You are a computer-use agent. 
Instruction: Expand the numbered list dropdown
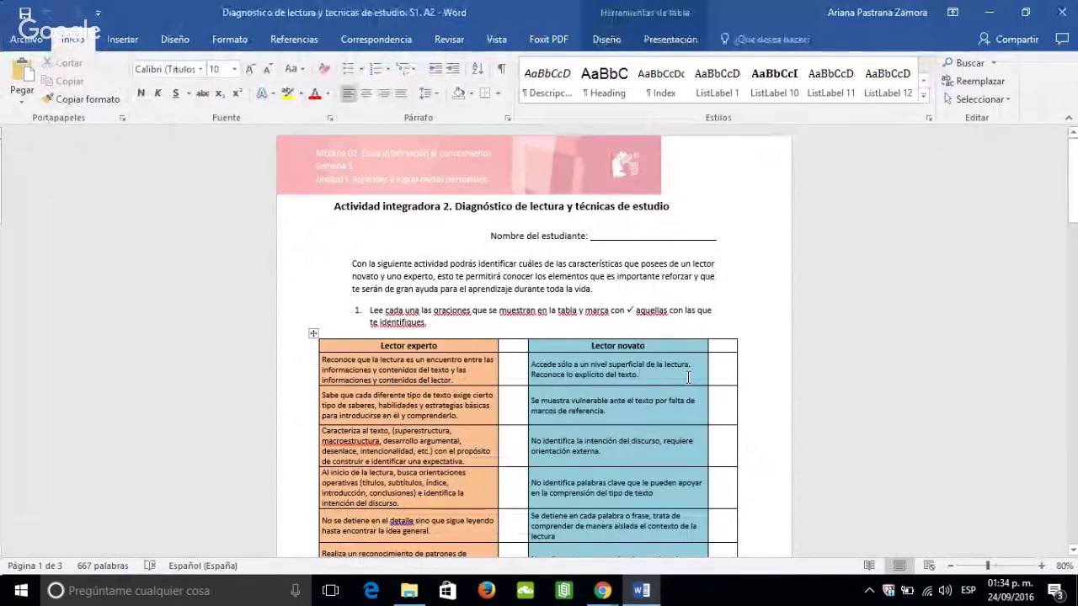pyautogui.click(x=387, y=69)
